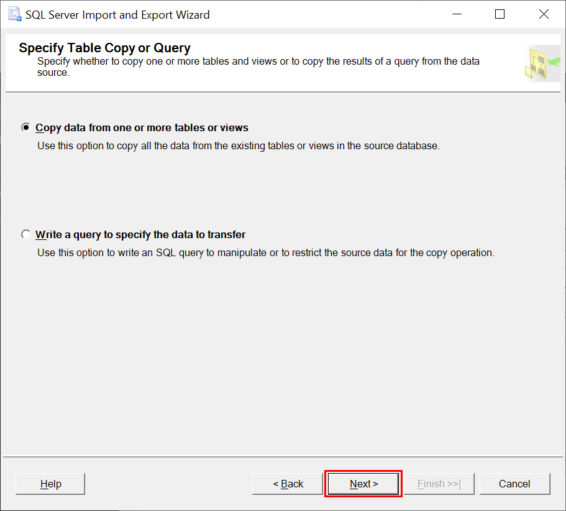Screen dimensions: 566x511
Task: Maximize the wizard window
Action: (500, 14)
